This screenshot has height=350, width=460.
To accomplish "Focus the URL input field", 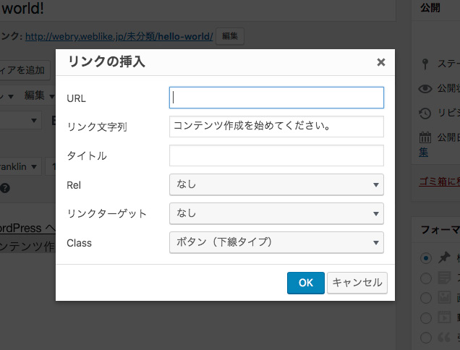I will 276,98.
